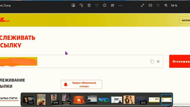190x107 pixels.
Task: Open the blue ocean landscape thumbnail
Action: coord(104,100)
